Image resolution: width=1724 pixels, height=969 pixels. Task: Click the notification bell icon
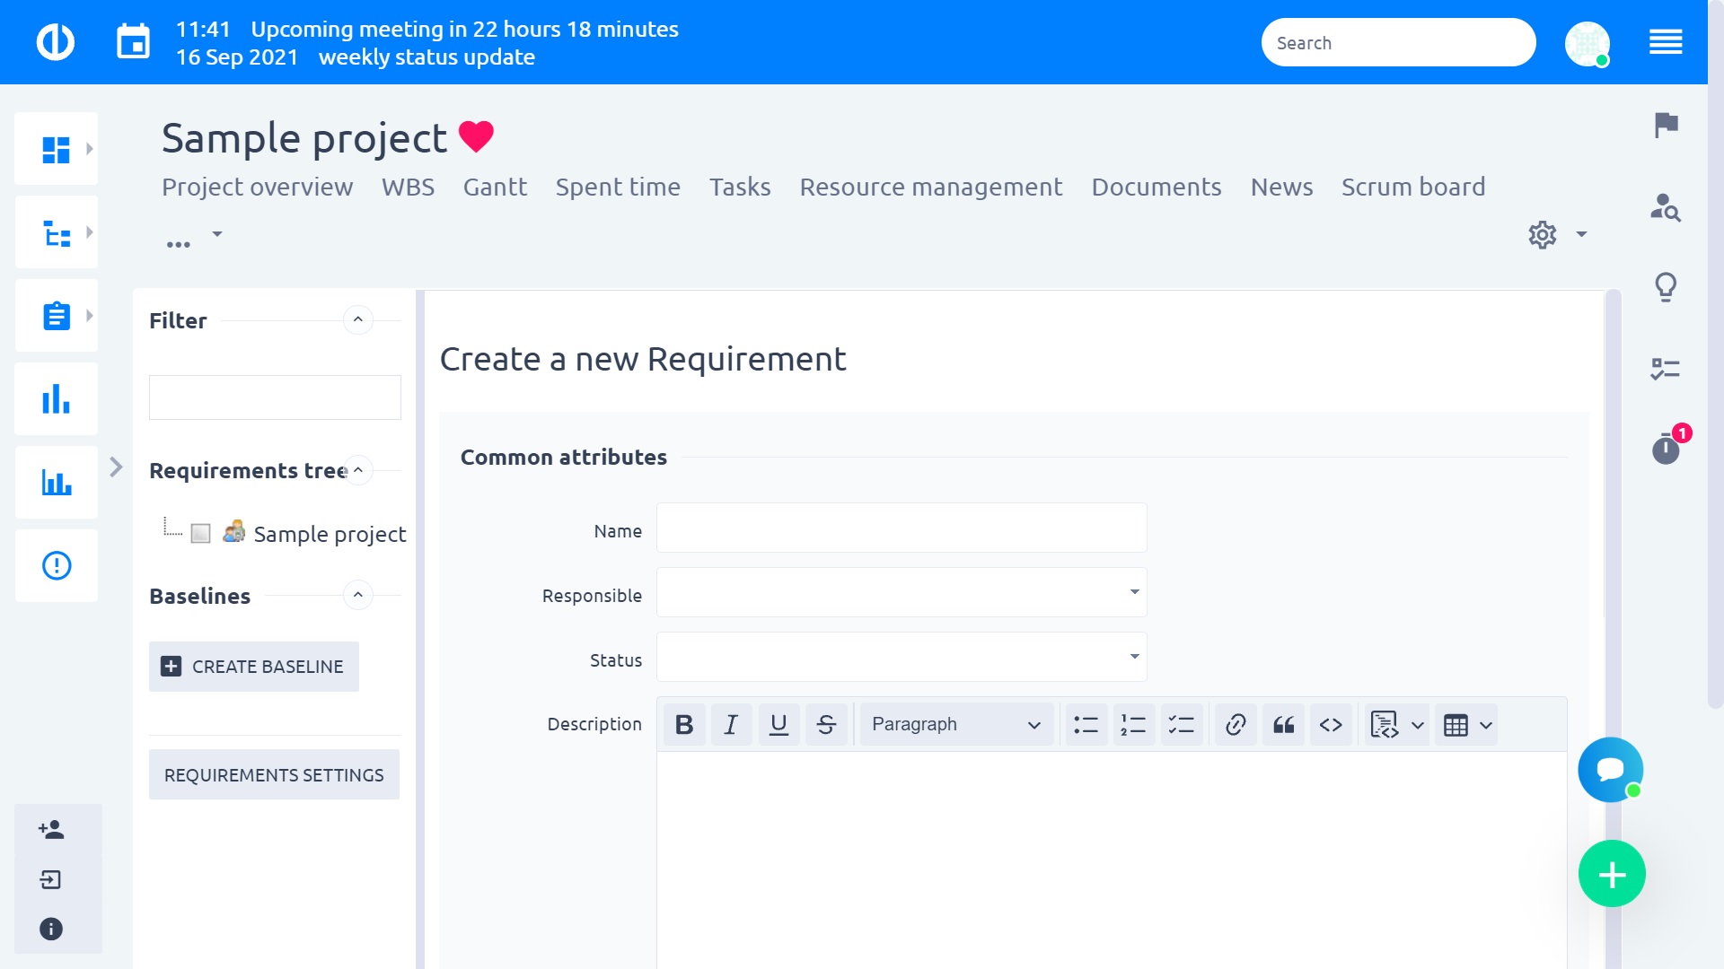click(x=1666, y=447)
